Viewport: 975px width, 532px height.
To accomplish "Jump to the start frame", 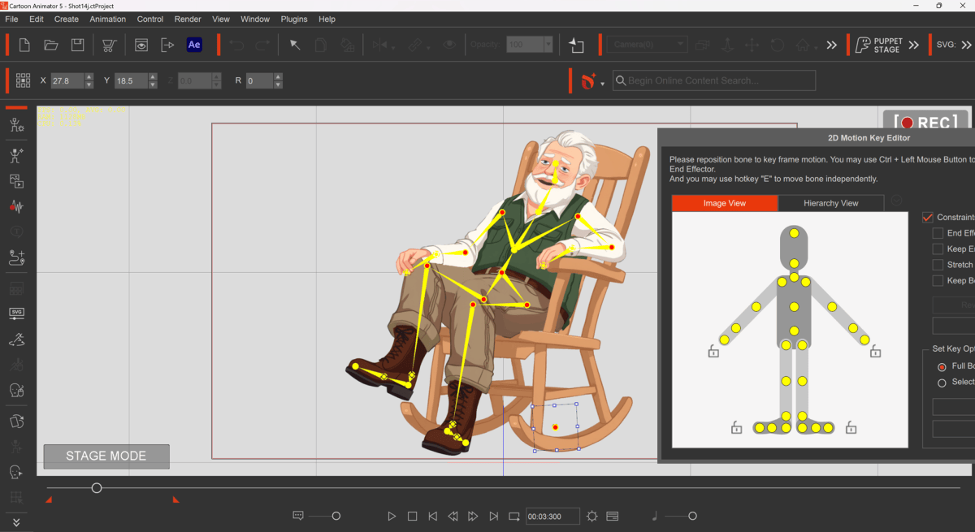I will [433, 516].
